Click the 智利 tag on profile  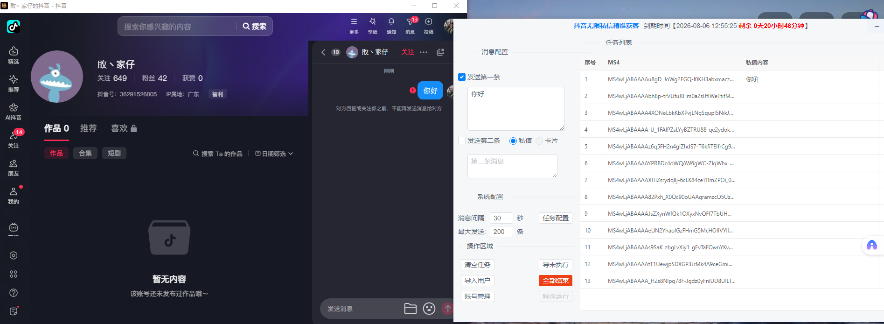[217, 94]
